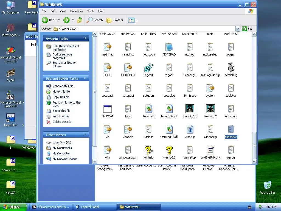The width and height of the screenshot is (281, 211).
Task: Click file list scrollbar down arrow
Action: [254, 161]
